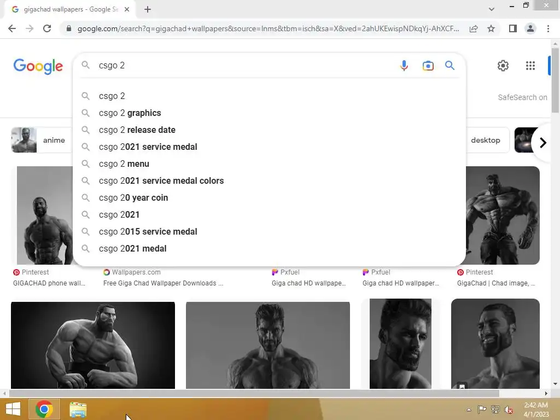
Task: Open Pinterest GIGACHAD phone wallpaper image
Action: 45,215
